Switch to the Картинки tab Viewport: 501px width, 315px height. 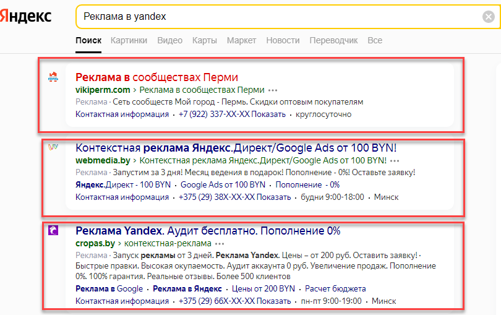129,41
